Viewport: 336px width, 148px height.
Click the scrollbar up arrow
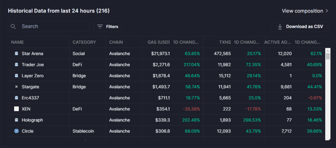pyautogui.click(x=328, y=51)
